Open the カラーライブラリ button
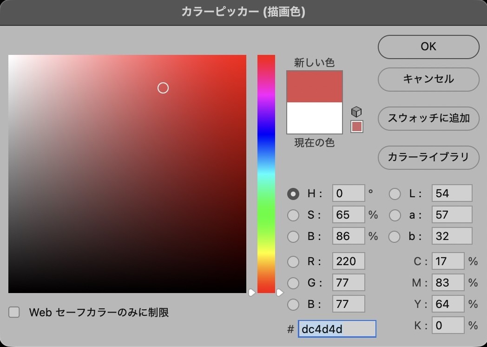Screen dimensions: 487x347 [x=428, y=157]
